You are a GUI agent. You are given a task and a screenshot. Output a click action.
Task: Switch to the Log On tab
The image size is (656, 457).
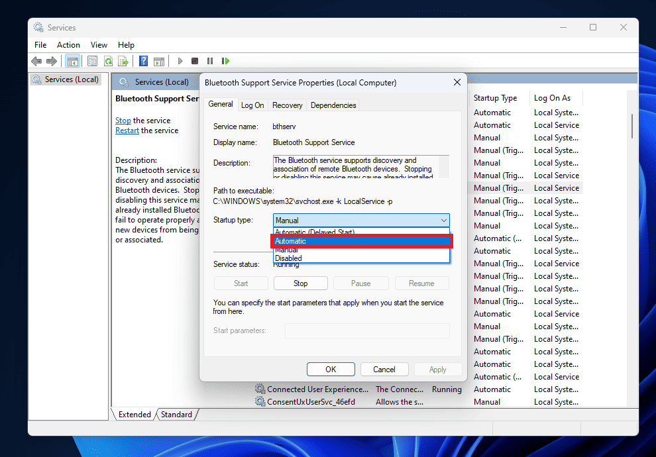coord(252,105)
